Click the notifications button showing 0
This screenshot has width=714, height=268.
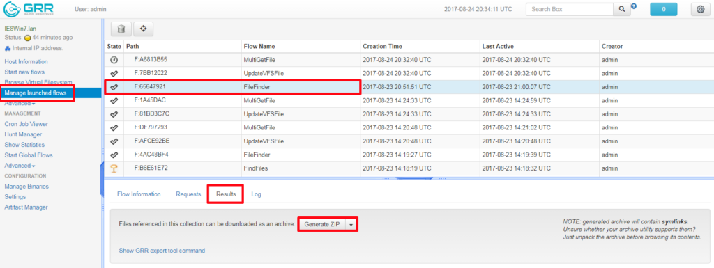[664, 9]
